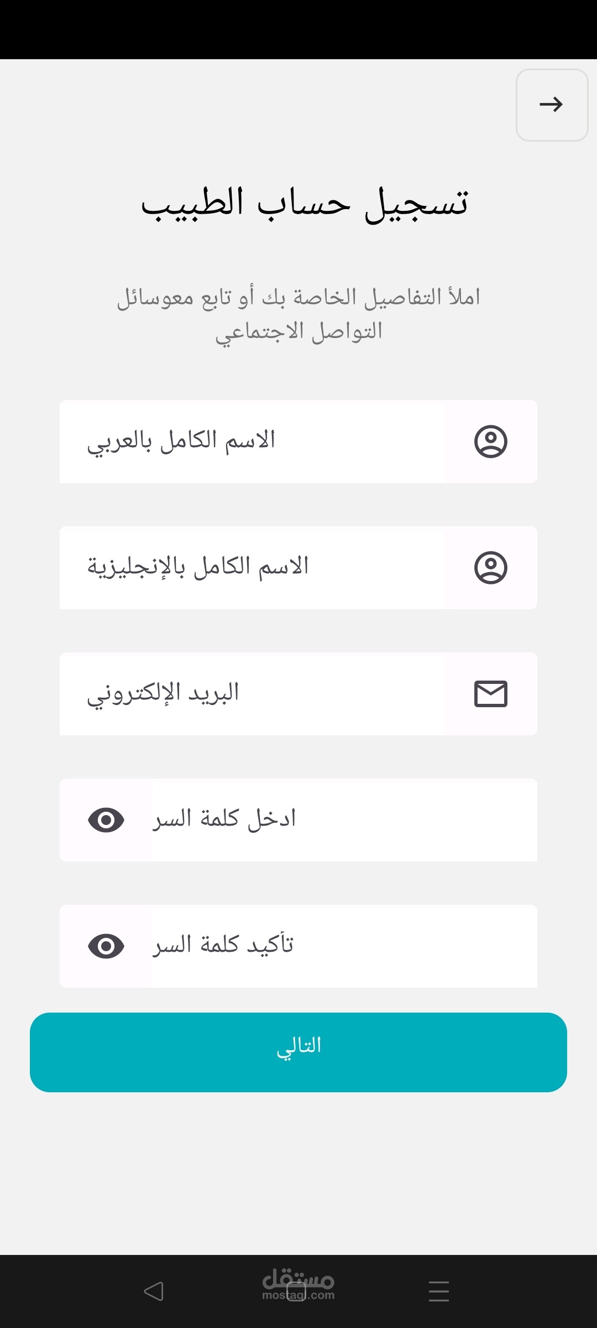Focus the 'الاسم الكامل بالإنجليزية' input field

click(252, 568)
